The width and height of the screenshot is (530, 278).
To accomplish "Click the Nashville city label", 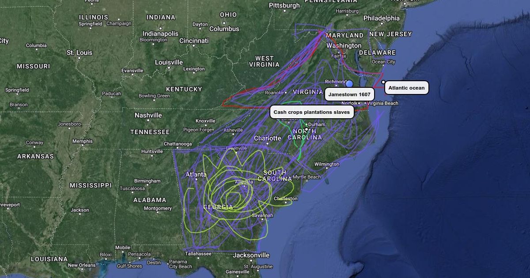I will pos(148,115).
